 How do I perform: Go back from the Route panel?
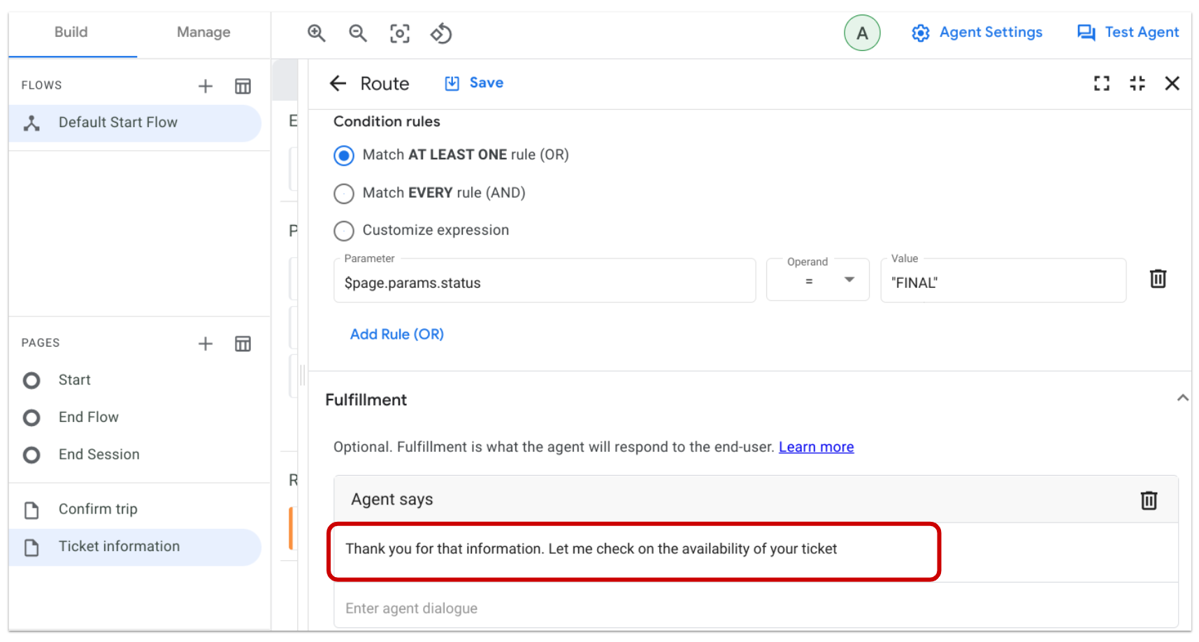coord(338,83)
